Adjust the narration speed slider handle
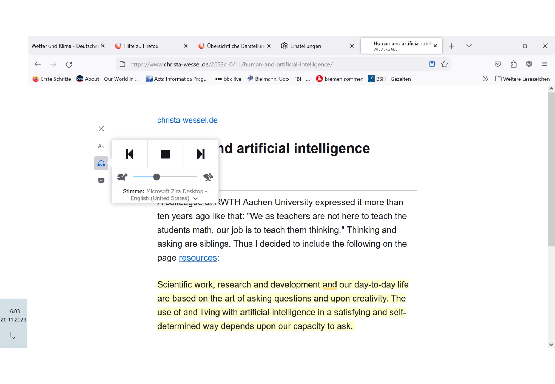The width and height of the screenshot is (555, 384). click(157, 177)
